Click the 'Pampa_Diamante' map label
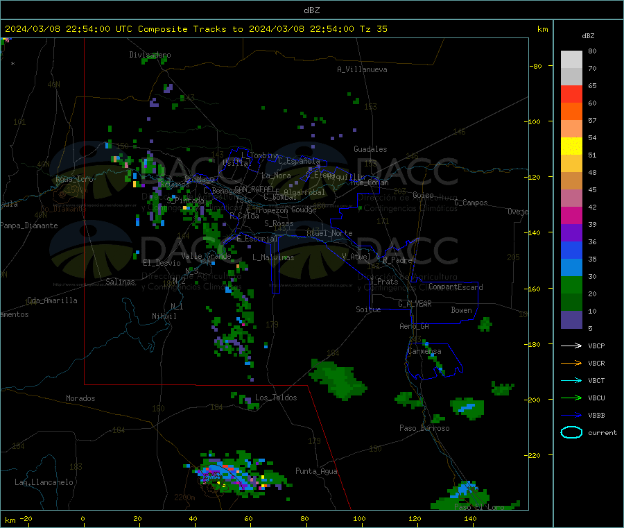 29,225
